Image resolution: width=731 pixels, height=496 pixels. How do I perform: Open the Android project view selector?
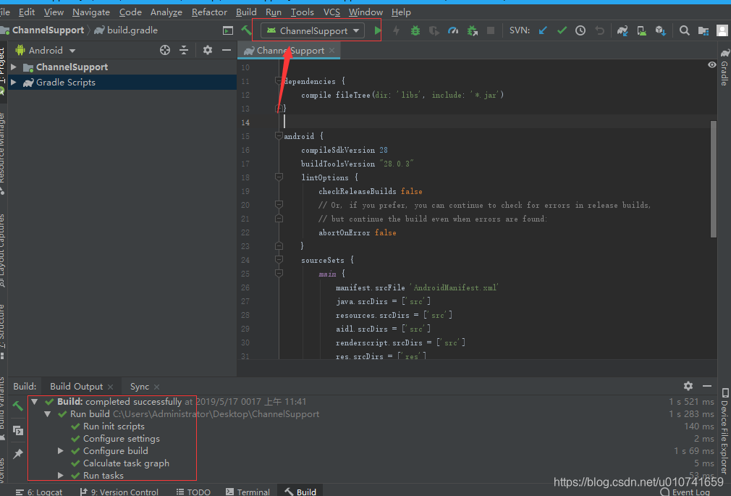[x=43, y=50]
